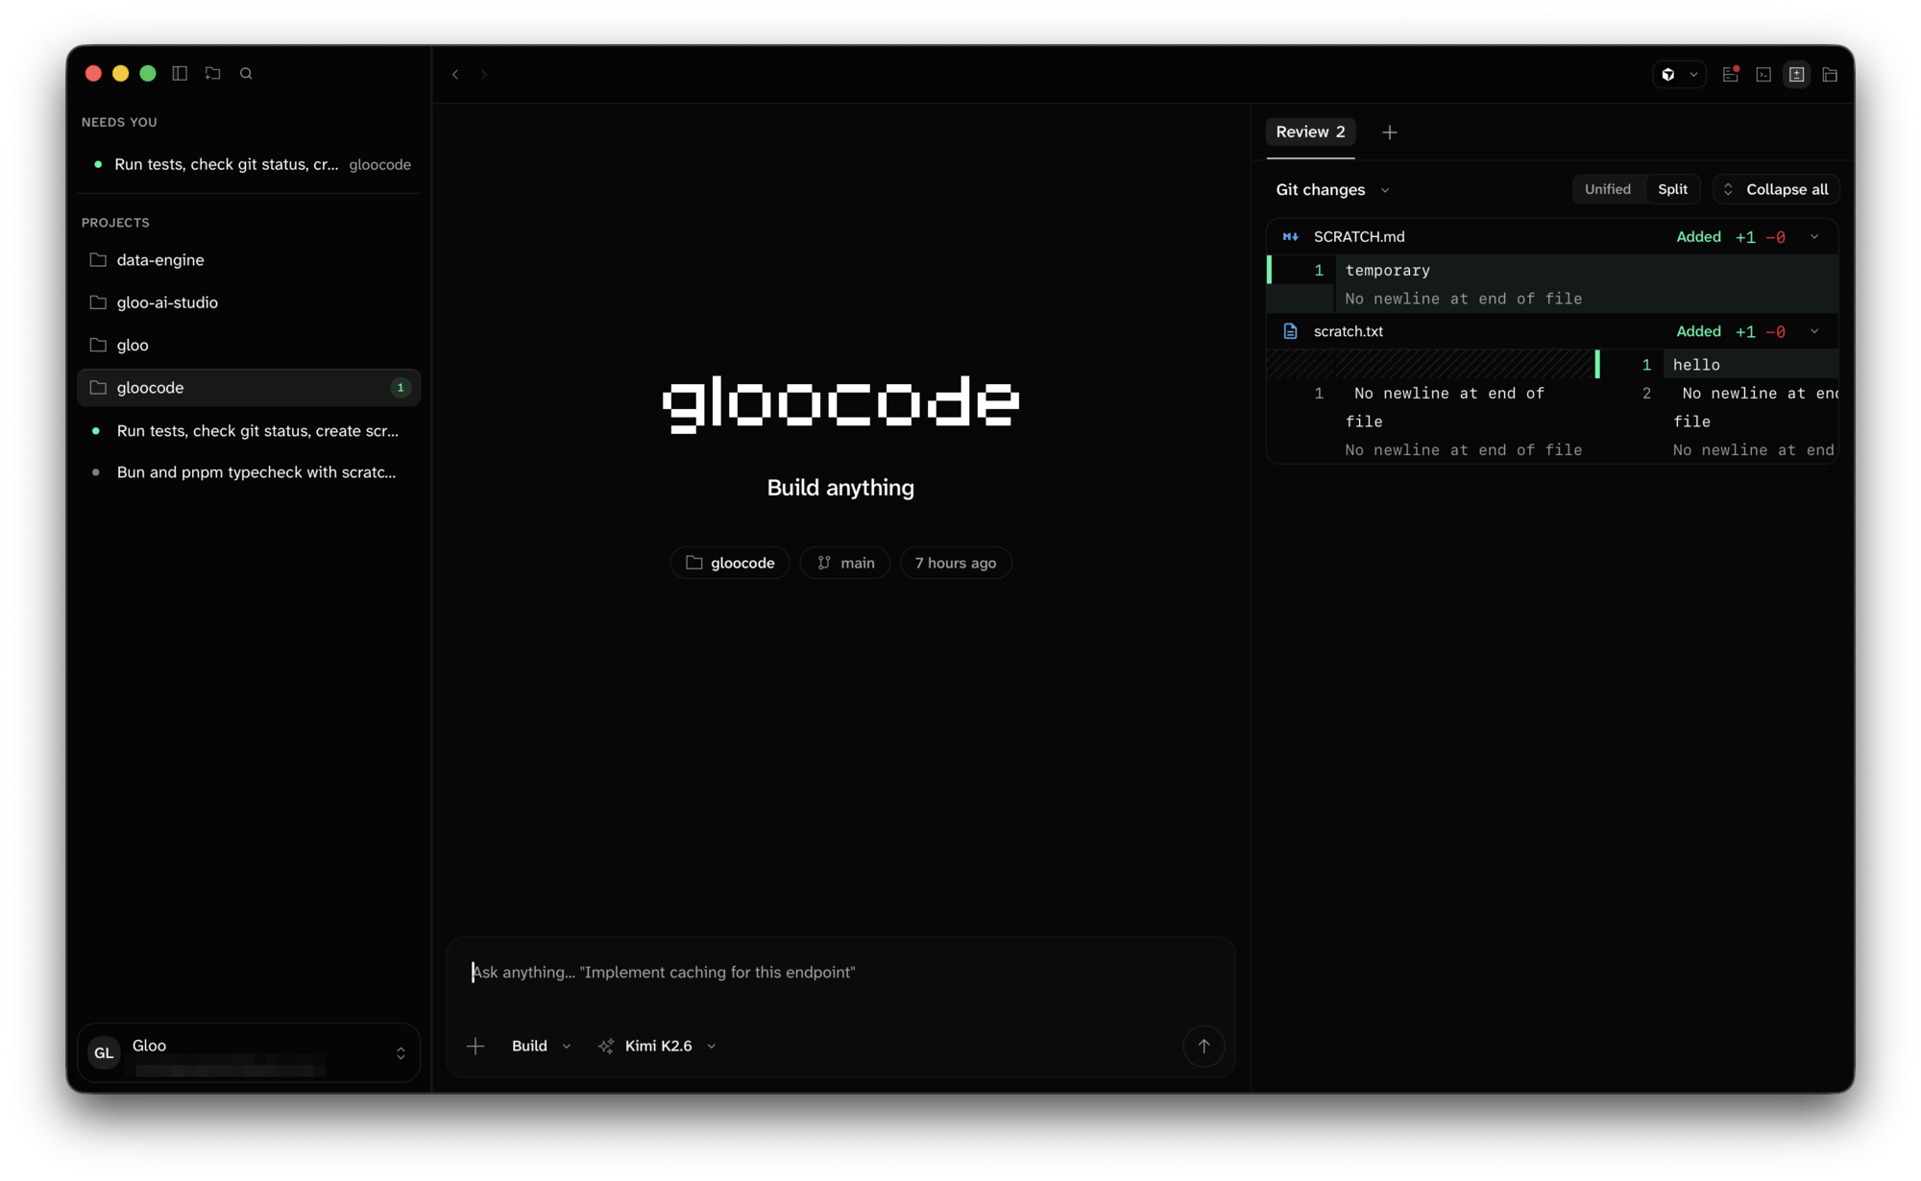Select the gloocode project
Viewport: 1921px width, 1181px height.
tap(249, 387)
